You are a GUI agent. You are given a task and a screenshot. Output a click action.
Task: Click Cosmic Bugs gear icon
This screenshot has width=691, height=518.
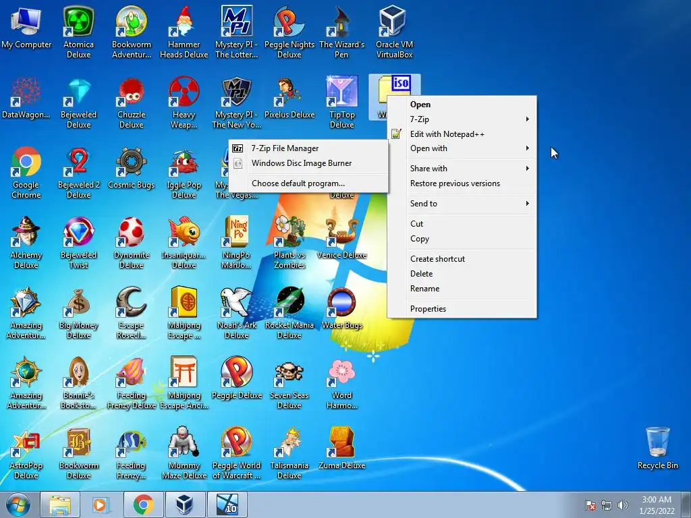[132, 168]
